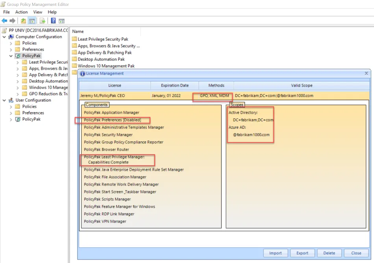Click the Group Policy Management Editor title icon
374x263 pixels.
click(x=3, y=4)
